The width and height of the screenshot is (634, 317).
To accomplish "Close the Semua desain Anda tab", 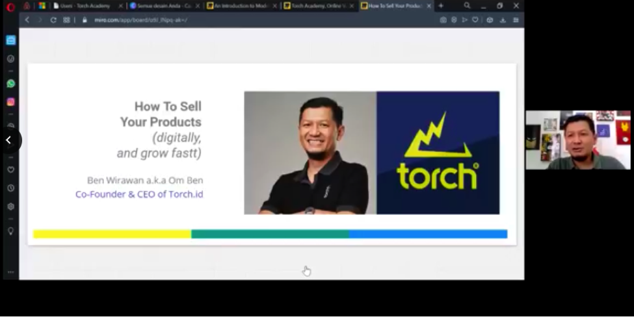I will tap(198, 6).
